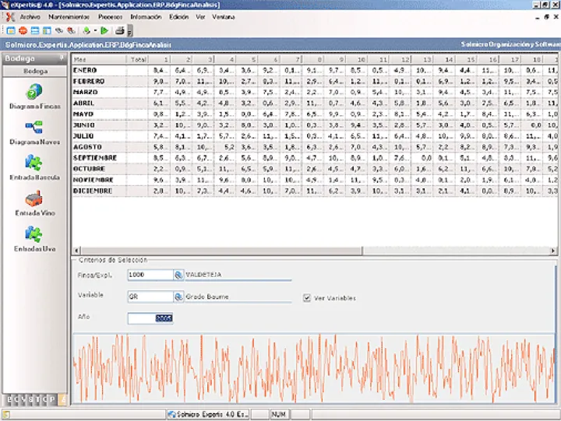Screen dimensions: 561x421
Task: Click the Bodega panel button
Action: click(x=34, y=71)
